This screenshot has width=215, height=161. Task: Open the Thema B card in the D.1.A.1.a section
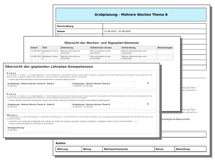point(103,85)
